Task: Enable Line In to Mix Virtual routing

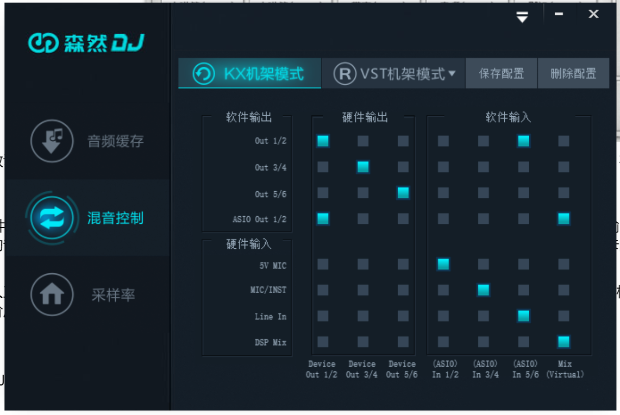Action: [x=563, y=316]
